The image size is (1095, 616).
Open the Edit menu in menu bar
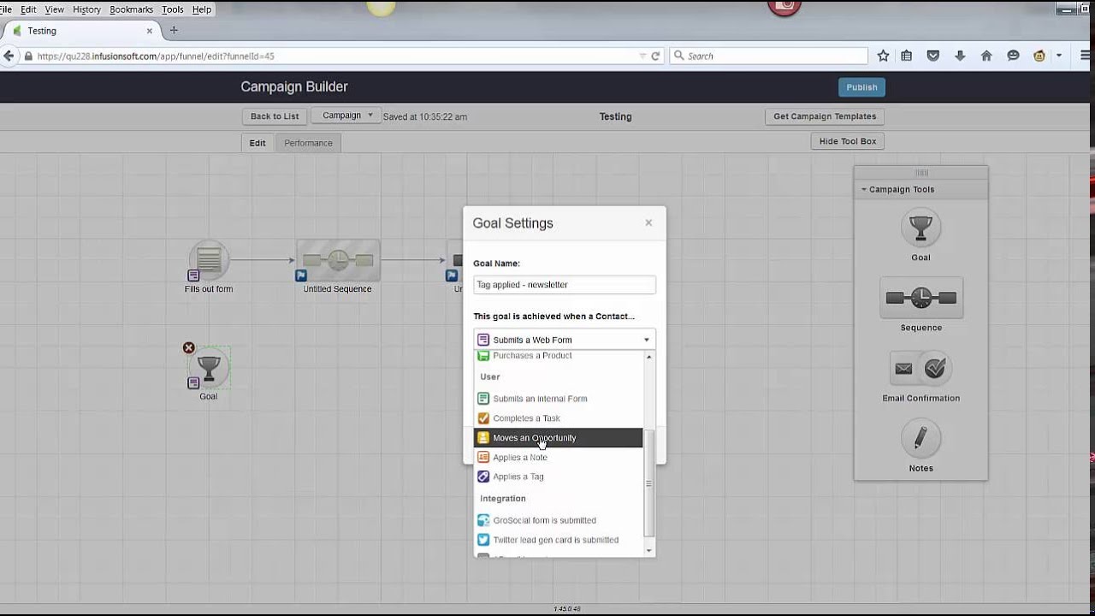(28, 9)
